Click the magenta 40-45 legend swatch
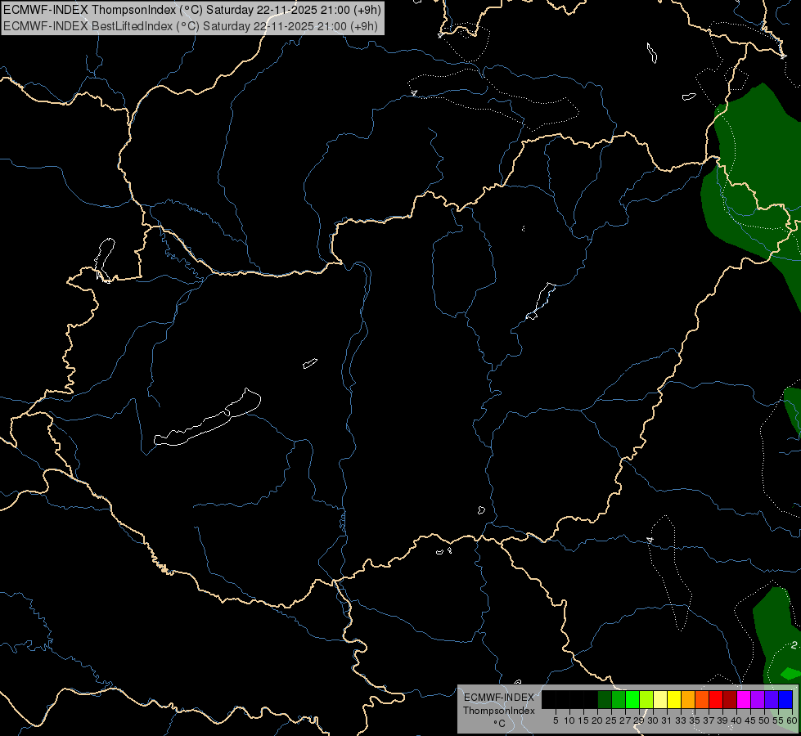The width and height of the screenshot is (801, 736). click(744, 699)
